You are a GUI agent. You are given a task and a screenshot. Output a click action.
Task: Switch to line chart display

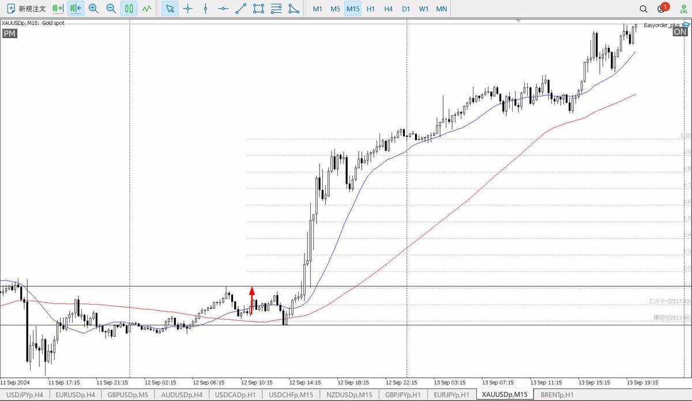point(148,9)
